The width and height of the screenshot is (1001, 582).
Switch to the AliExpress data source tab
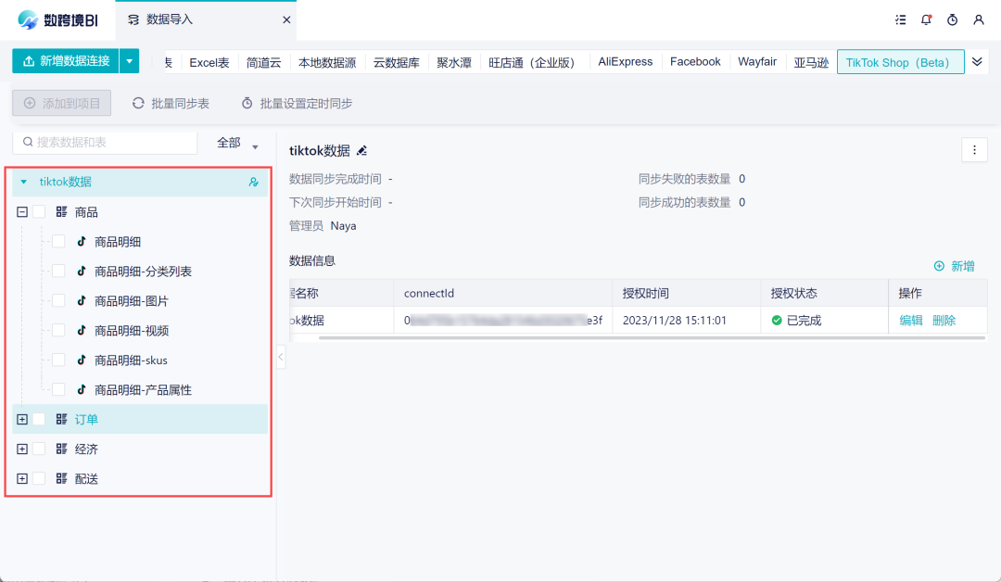coord(625,62)
